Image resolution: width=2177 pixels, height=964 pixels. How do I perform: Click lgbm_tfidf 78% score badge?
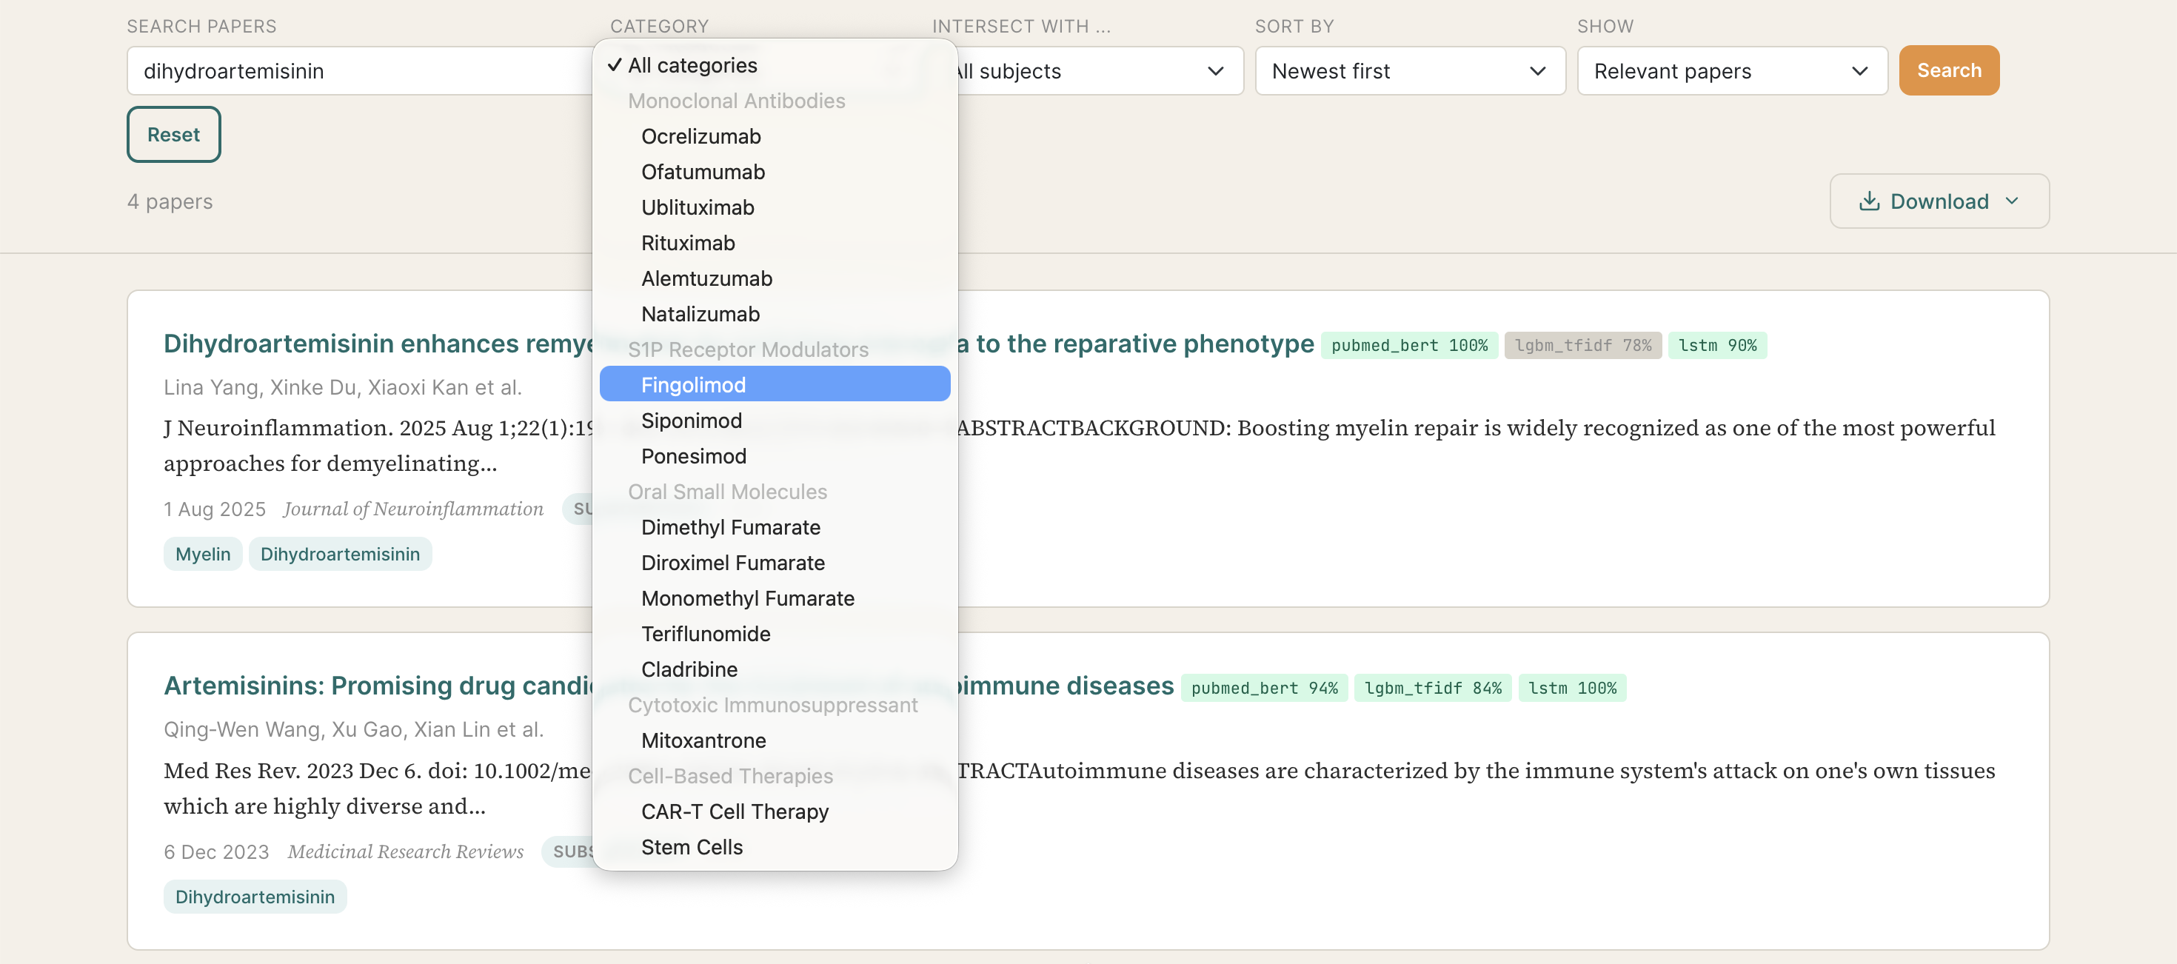tap(1582, 345)
